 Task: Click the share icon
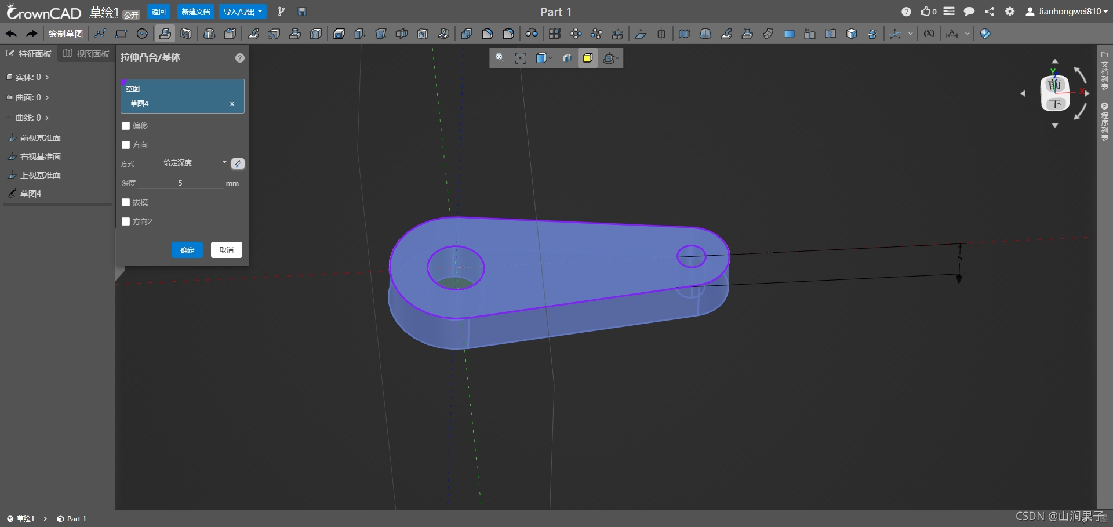click(990, 12)
